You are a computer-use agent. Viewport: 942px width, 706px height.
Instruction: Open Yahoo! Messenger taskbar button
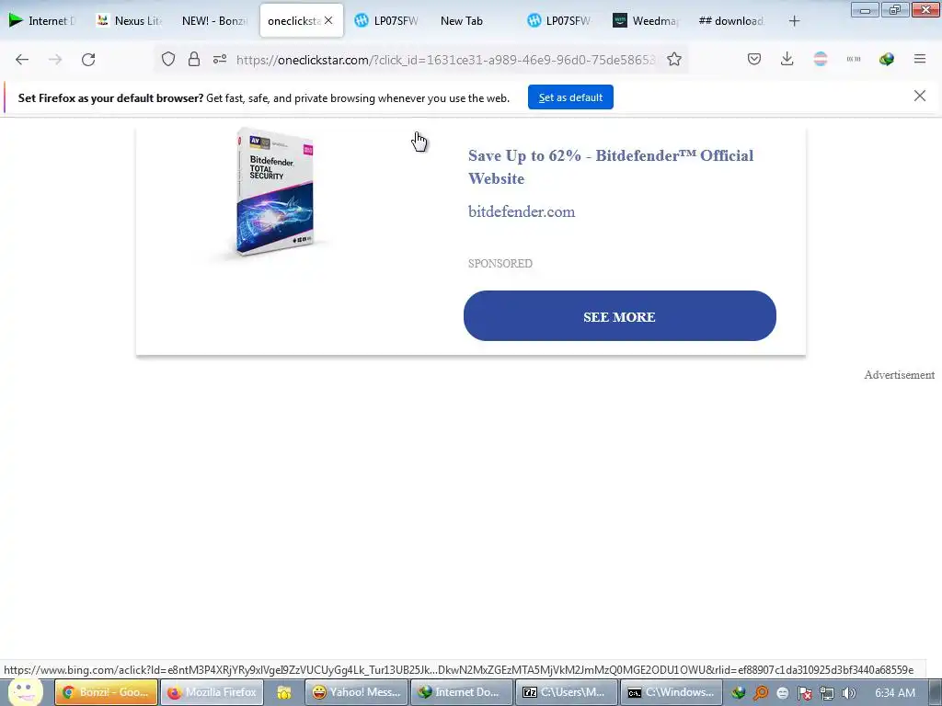356,692
